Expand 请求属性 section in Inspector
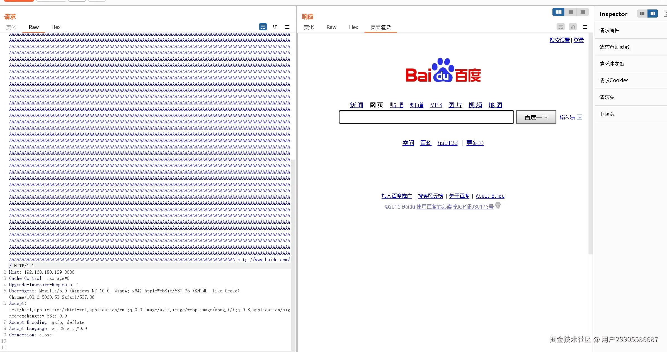Viewport: 667px width, 352px height. (x=631, y=30)
